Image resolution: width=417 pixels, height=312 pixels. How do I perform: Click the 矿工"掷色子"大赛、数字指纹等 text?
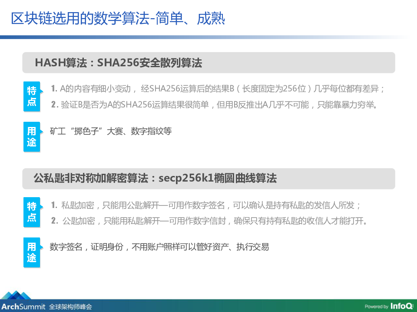[x=111, y=131]
